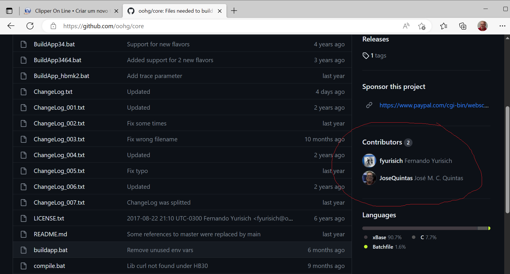The width and height of the screenshot is (510, 274).
Task: Open the BuildApp_hbmk2.bat file
Action: pyautogui.click(x=61, y=76)
